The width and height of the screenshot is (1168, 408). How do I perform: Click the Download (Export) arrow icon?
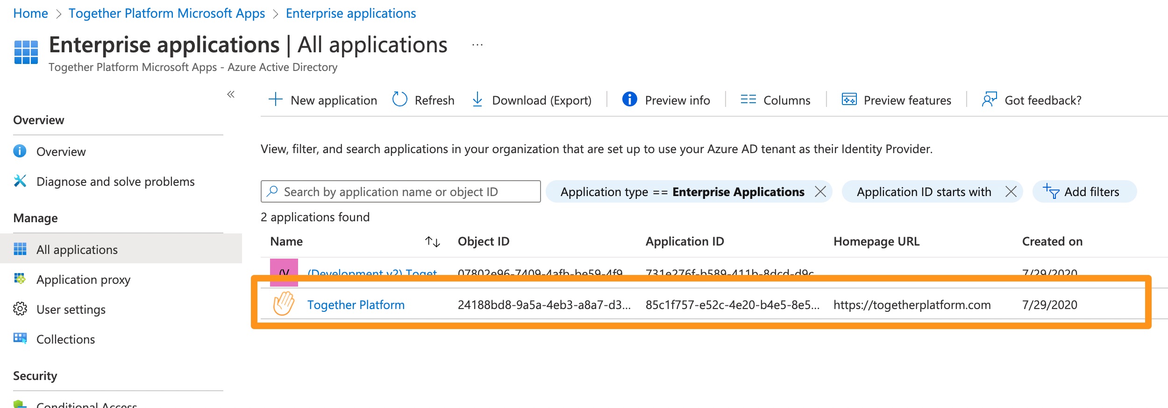(x=477, y=99)
